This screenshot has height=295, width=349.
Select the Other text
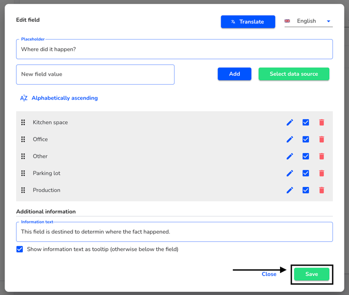(x=40, y=156)
